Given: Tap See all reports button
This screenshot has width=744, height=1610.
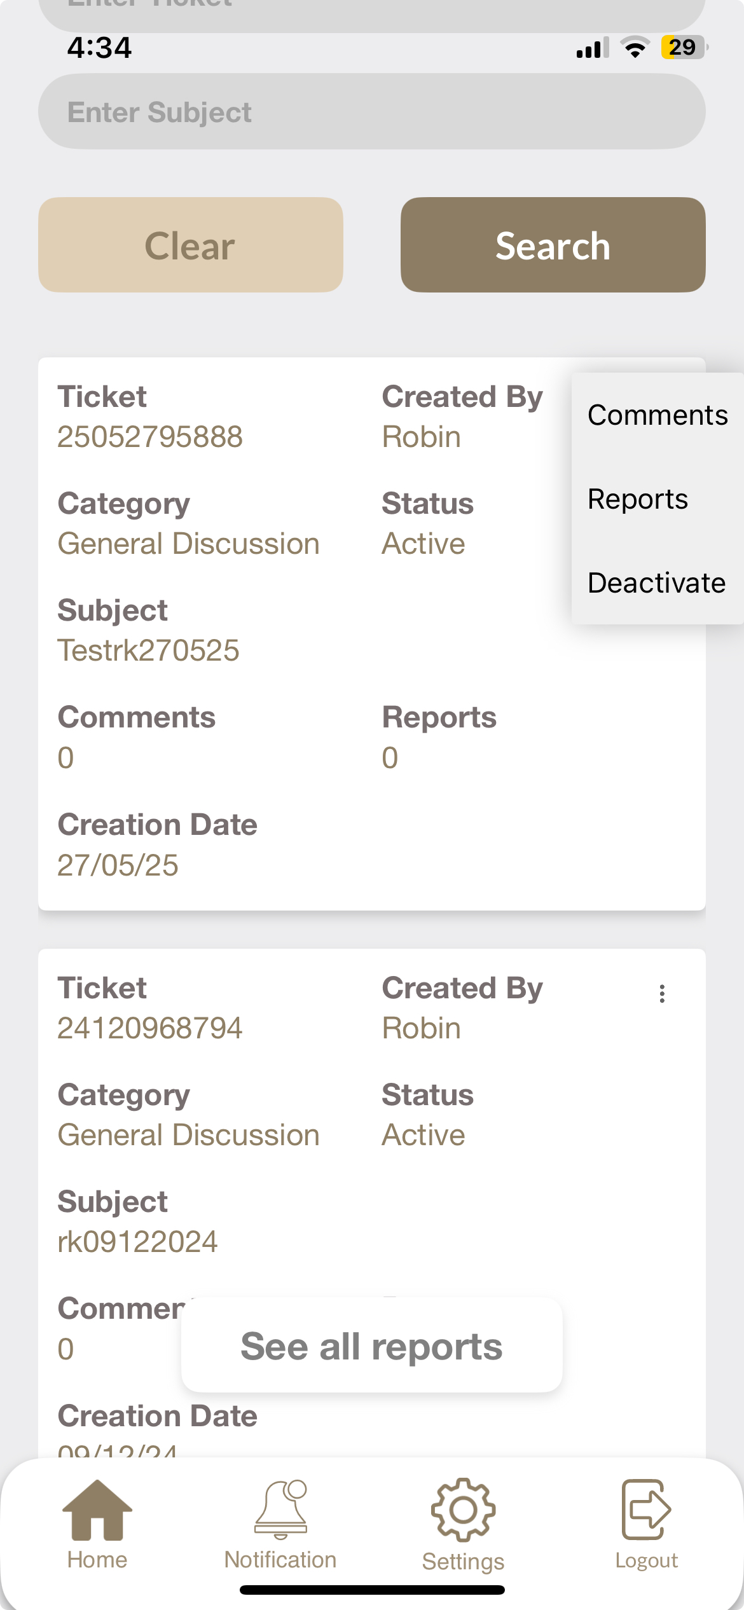Looking at the screenshot, I should tap(371, 1346).
